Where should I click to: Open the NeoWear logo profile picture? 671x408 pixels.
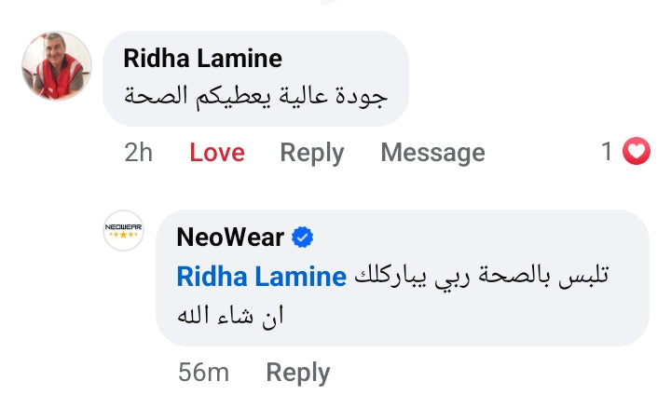(123, 232)
